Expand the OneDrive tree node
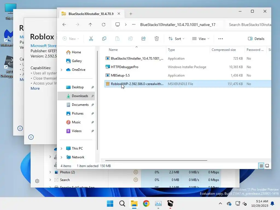 coord(62,70)
